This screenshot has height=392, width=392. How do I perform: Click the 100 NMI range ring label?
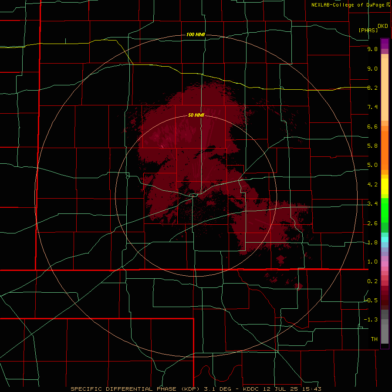pyautogui.click(x=196, y=34)
